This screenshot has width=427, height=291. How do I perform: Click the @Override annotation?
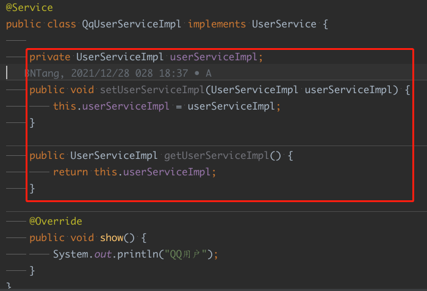pos(56,221)
